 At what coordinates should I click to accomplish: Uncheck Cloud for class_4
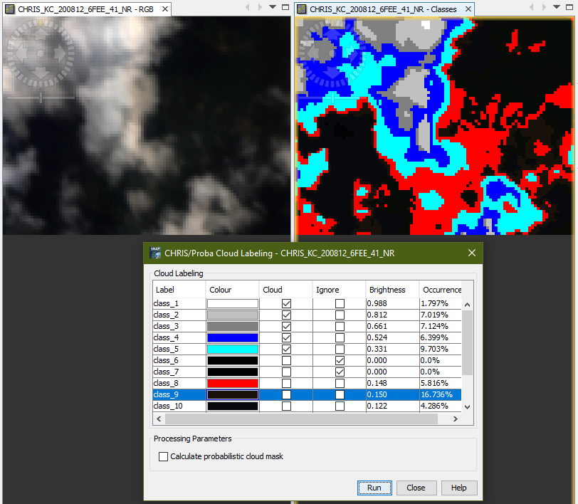coord(286,337)
